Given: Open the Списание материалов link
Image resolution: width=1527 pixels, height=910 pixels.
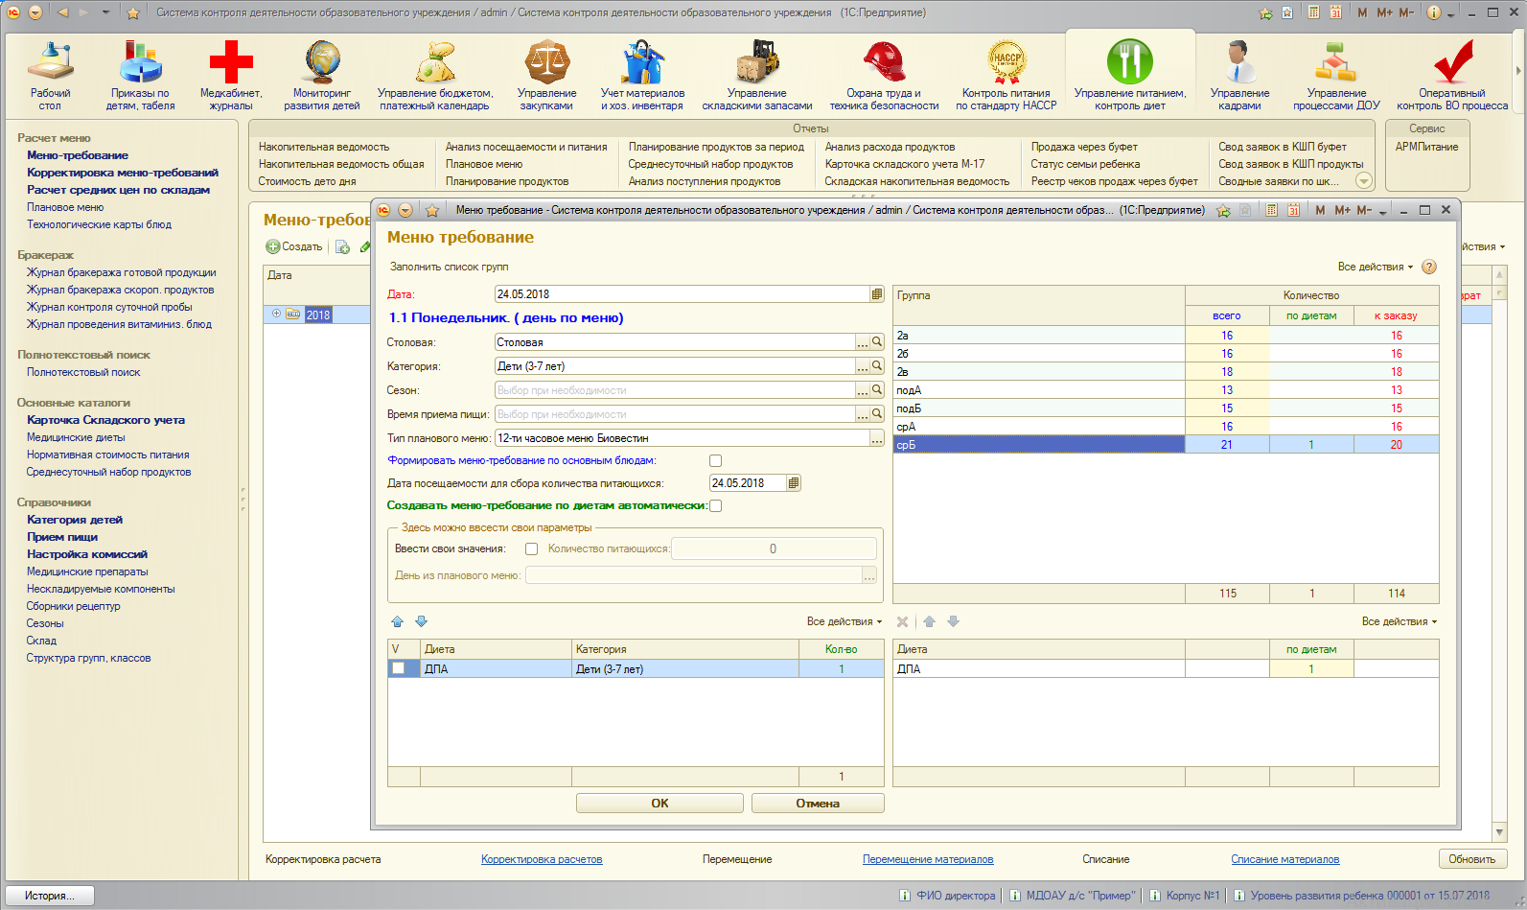Looking at the screenshot, I should tap(1285, 859).
